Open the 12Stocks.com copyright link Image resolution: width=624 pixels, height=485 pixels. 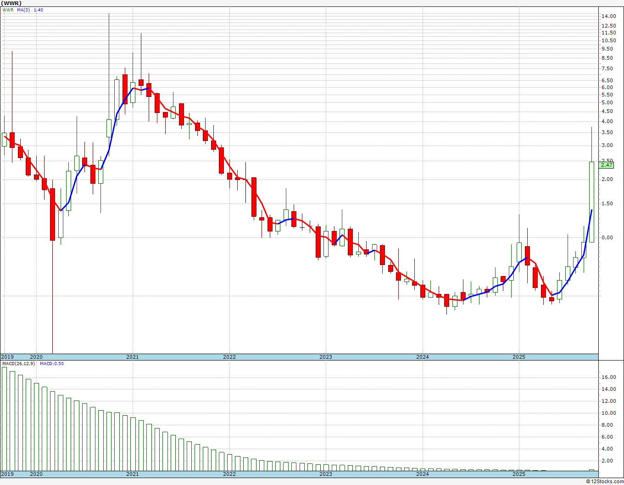[605, 481]
